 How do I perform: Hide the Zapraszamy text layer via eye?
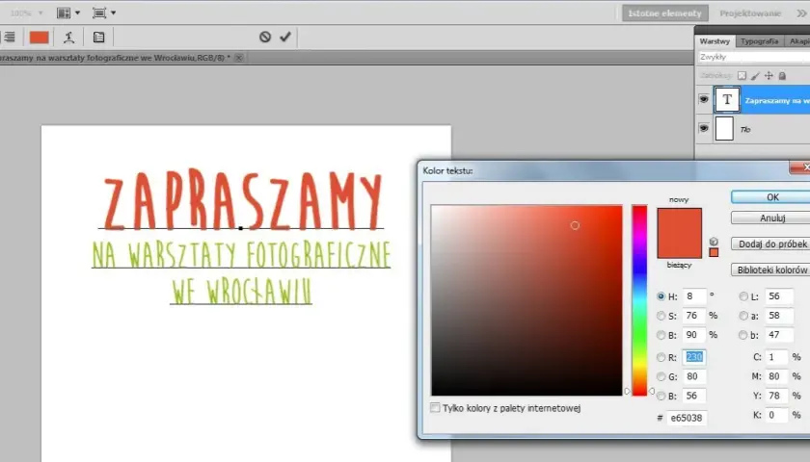pyautogui.click(x=704, y=99)
